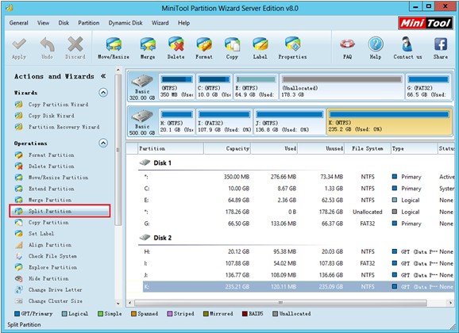Select the 500.00 GB Basic disk icon
This screenshot has width=459, height=333.
click(x=142, y=122)
